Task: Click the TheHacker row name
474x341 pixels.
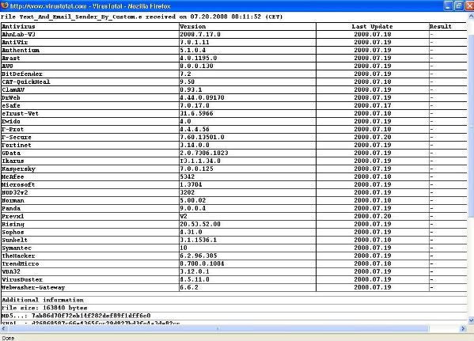Action: (18, 256)
